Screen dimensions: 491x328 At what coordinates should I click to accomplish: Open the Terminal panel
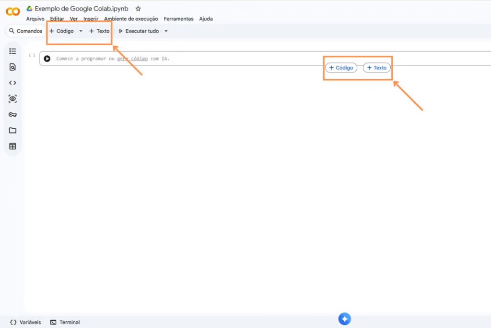click(x=65, y=322)
